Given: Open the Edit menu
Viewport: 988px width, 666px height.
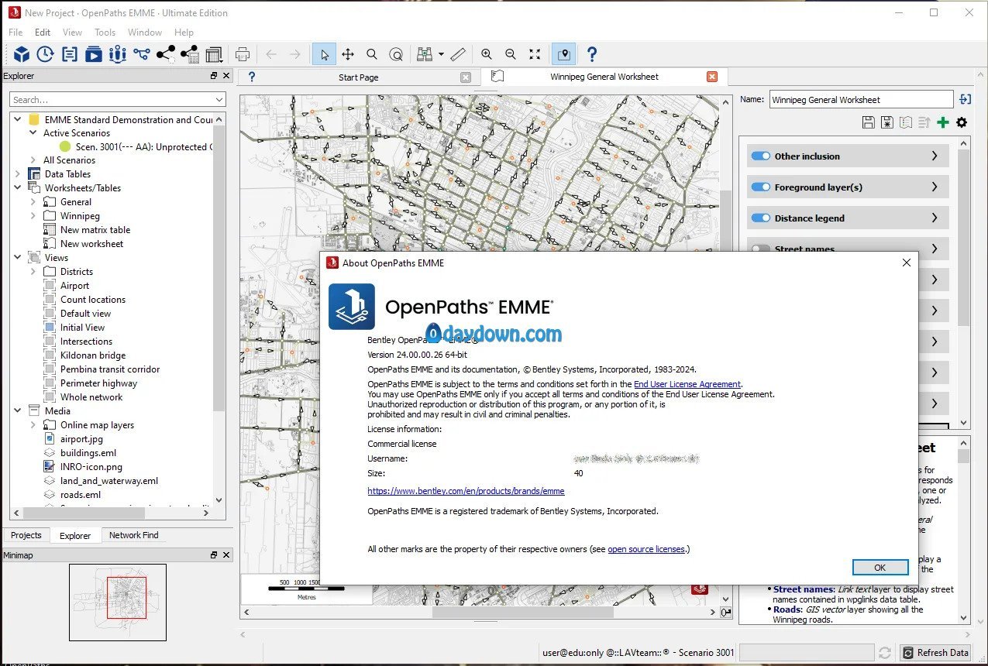Looking at the screenshot, I should (43, 33).
